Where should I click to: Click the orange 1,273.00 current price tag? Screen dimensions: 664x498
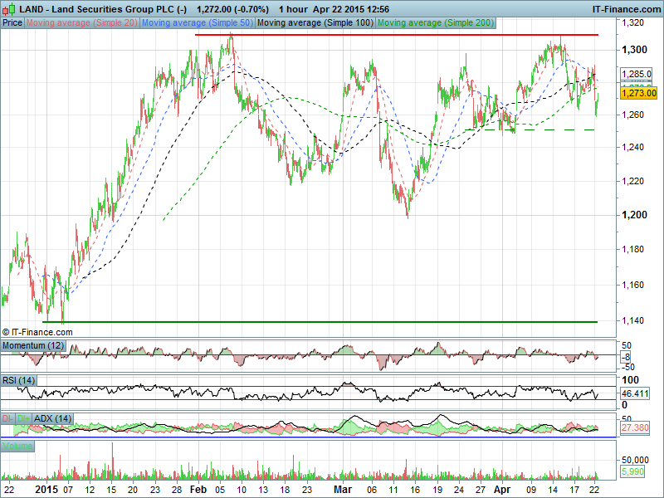638,93
